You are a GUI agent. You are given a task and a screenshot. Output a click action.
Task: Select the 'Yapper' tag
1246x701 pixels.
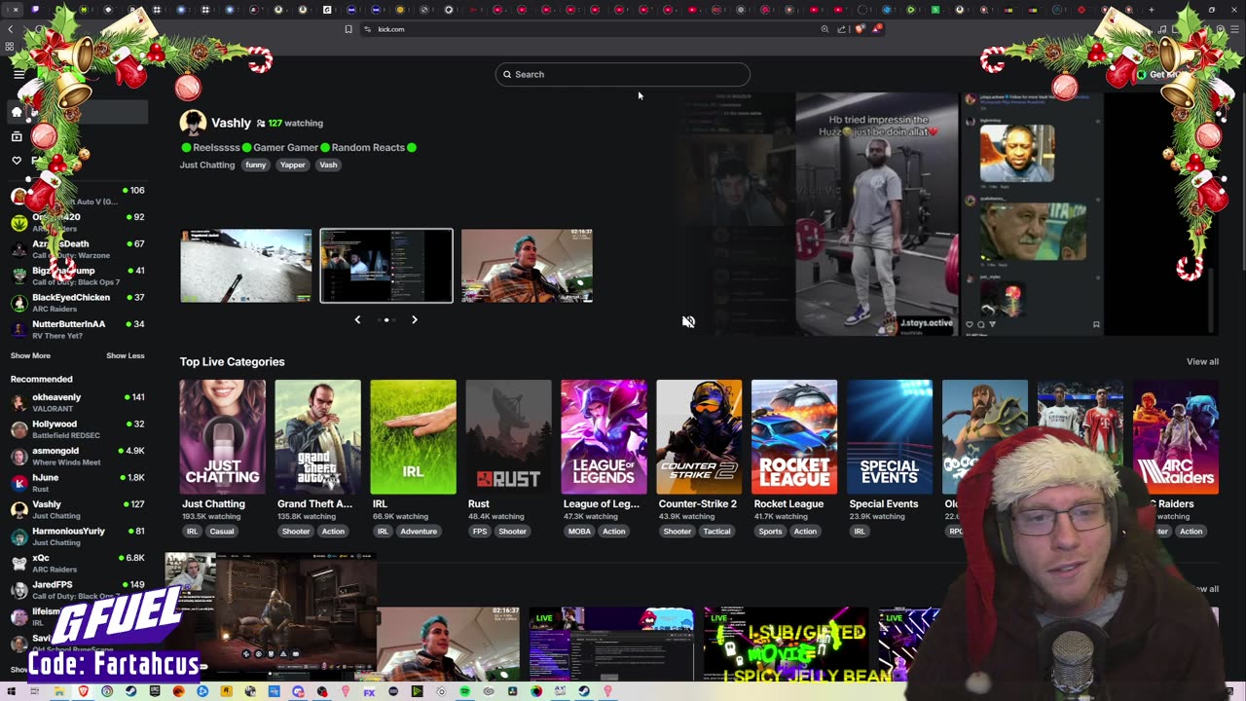tap(293, 165)
